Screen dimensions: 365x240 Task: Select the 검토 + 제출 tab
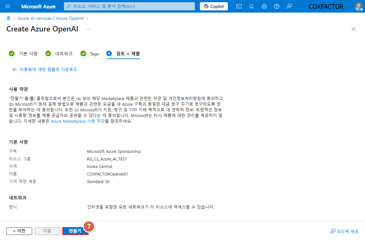(123, 54)
